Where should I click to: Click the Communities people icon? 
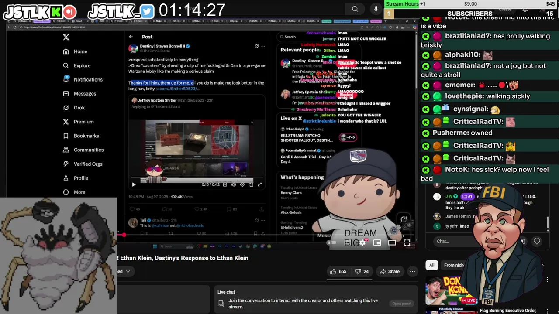coord(66,150)
